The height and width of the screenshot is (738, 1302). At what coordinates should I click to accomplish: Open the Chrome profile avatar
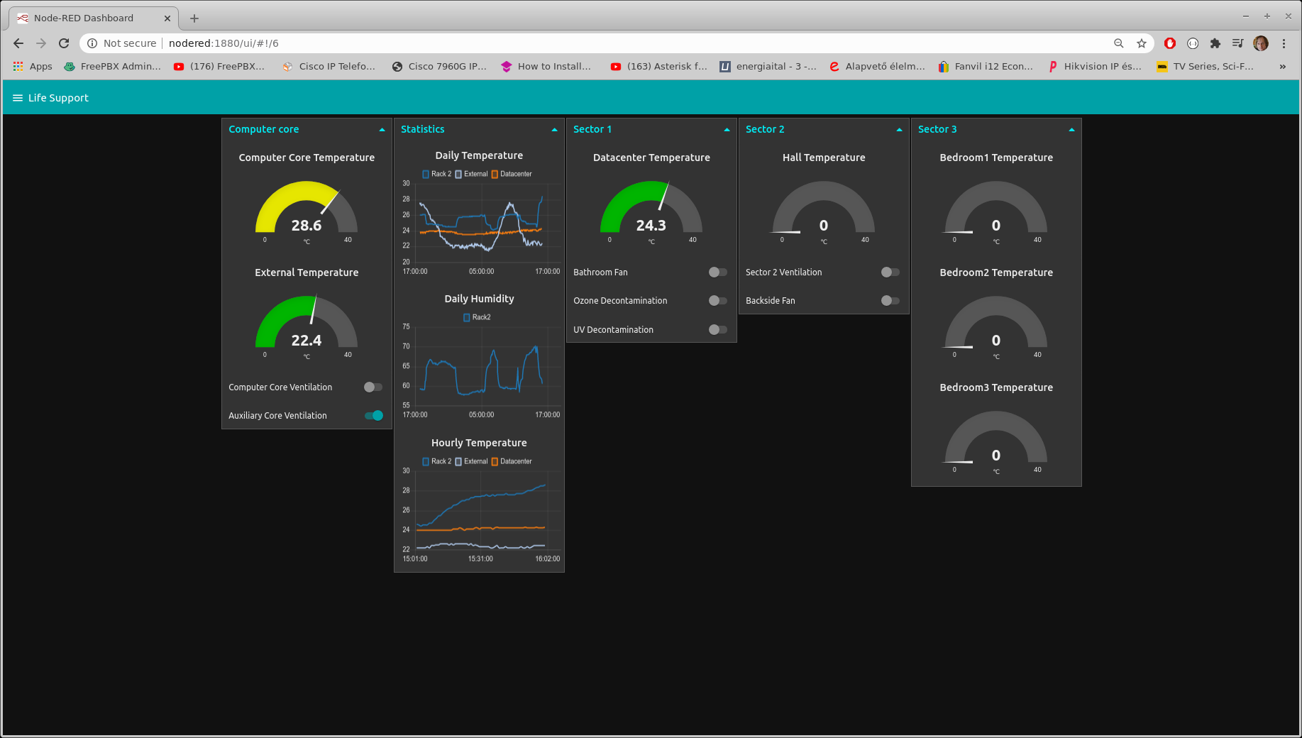click(1261, 43)
